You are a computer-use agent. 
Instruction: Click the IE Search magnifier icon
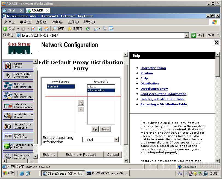(x=58, y=29)
